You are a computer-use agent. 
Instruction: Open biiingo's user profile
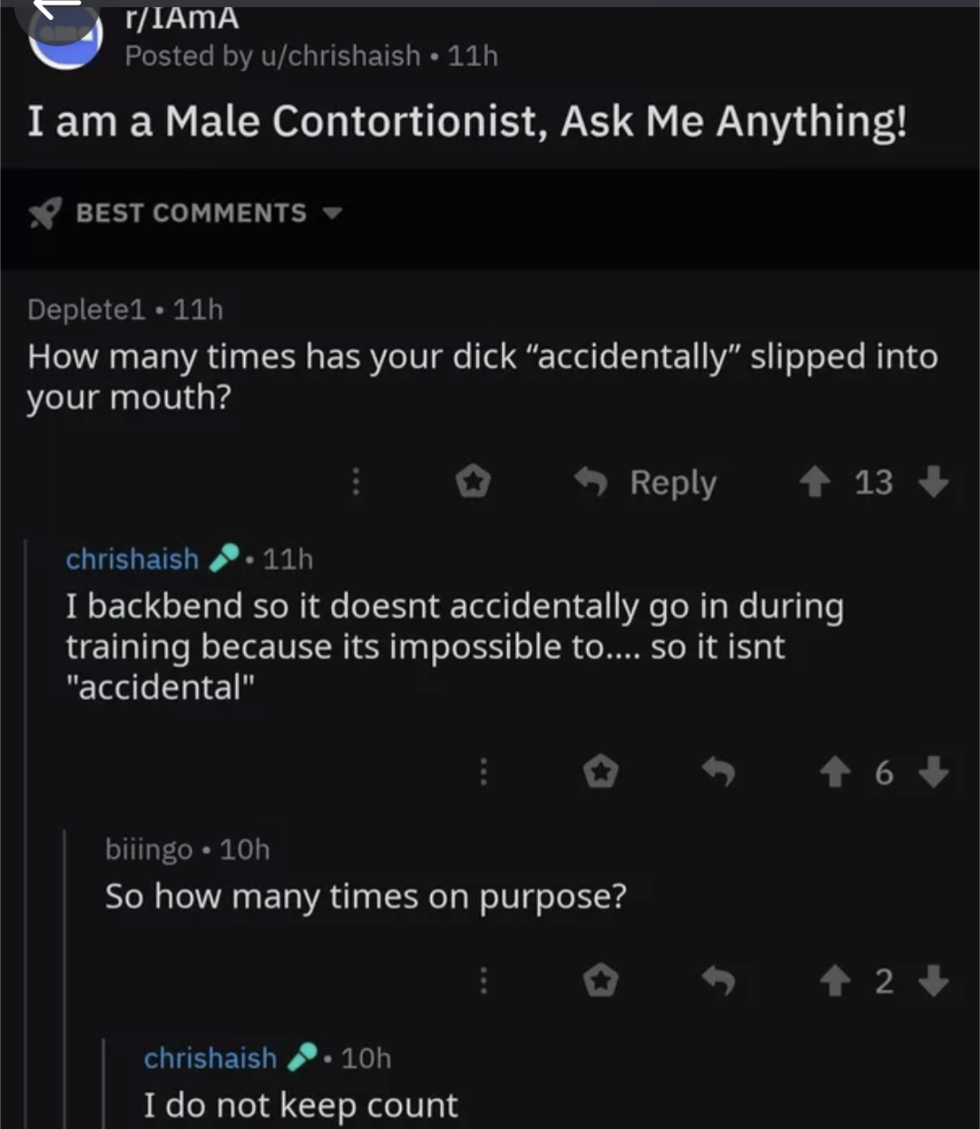pyautogui.click(x=149, y=850)
